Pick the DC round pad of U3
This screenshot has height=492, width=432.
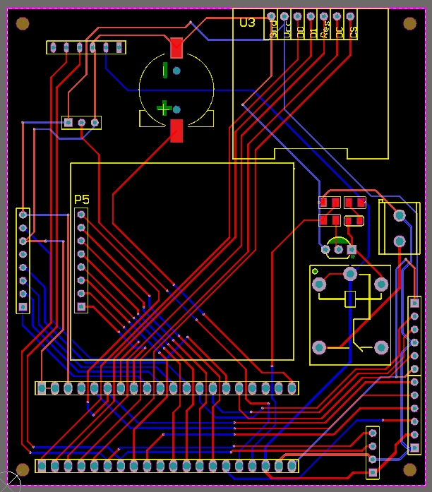pos(337,16)
